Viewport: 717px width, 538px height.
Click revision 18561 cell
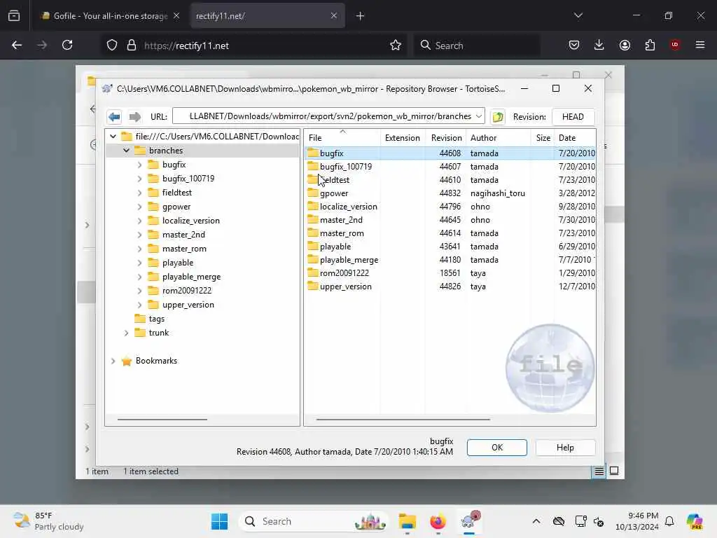pos(450,273)
